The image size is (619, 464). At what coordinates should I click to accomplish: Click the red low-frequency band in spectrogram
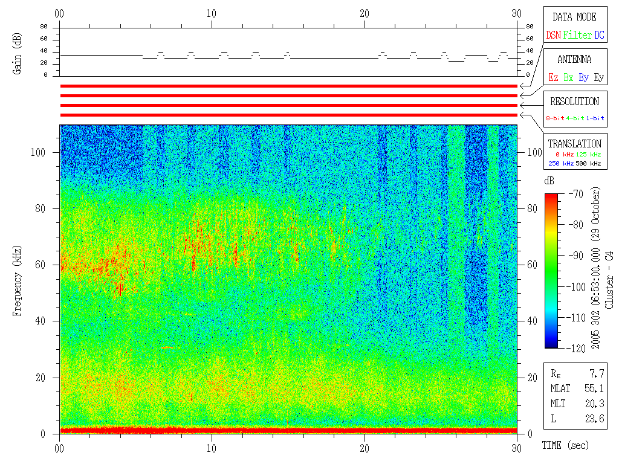(x=288, y=430)
